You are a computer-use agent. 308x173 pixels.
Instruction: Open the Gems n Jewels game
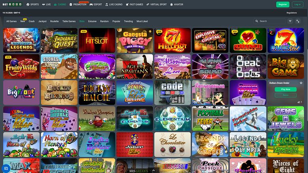(285, 119)
